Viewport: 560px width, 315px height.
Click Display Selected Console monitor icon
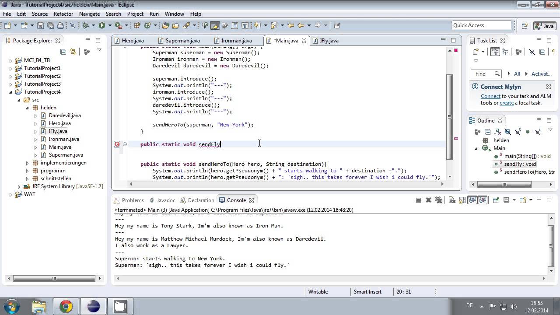point(506,200)
